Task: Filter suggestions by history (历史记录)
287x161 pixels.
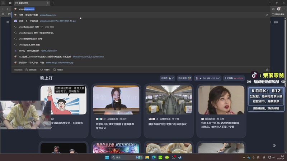Action: pos(31,70)
